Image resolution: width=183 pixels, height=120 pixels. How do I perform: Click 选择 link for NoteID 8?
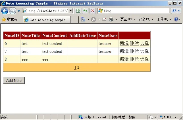[x=144, y=59]
